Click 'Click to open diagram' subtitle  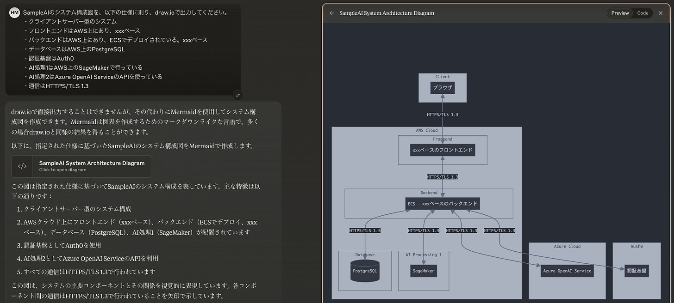tap(62, 170)
